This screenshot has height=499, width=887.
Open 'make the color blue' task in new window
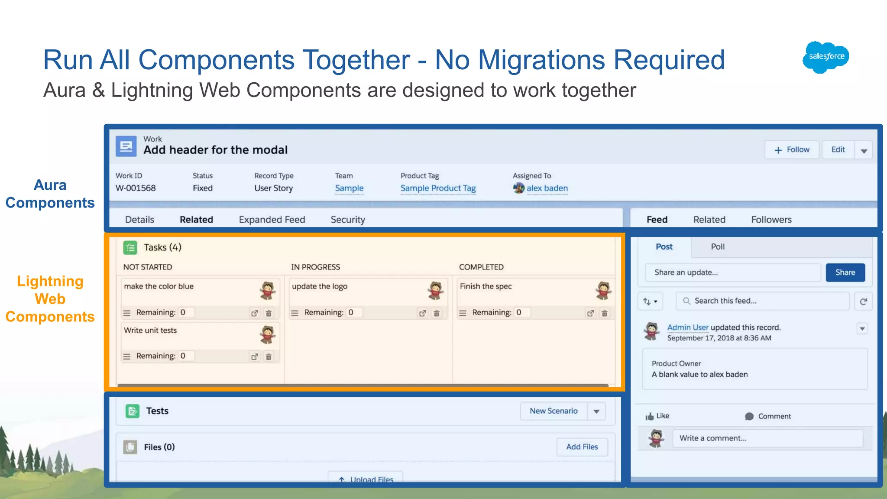click(x=255, y=313)
